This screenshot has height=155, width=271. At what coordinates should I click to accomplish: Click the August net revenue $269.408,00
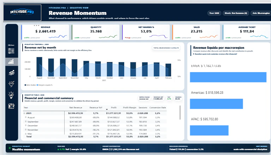pos(76,117)
